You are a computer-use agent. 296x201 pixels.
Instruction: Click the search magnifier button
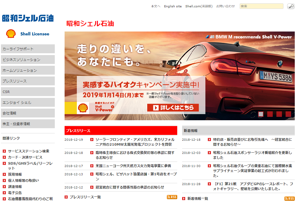[x=291, y=6]
